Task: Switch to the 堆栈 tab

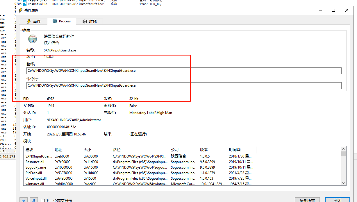Action: 92,21
